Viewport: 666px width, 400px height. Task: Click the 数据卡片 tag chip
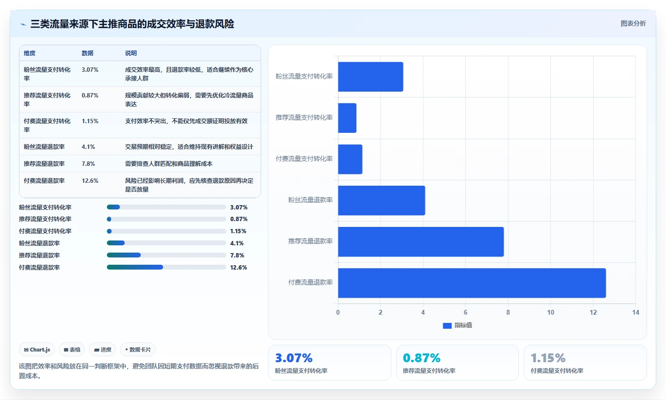tap(138, 350)
